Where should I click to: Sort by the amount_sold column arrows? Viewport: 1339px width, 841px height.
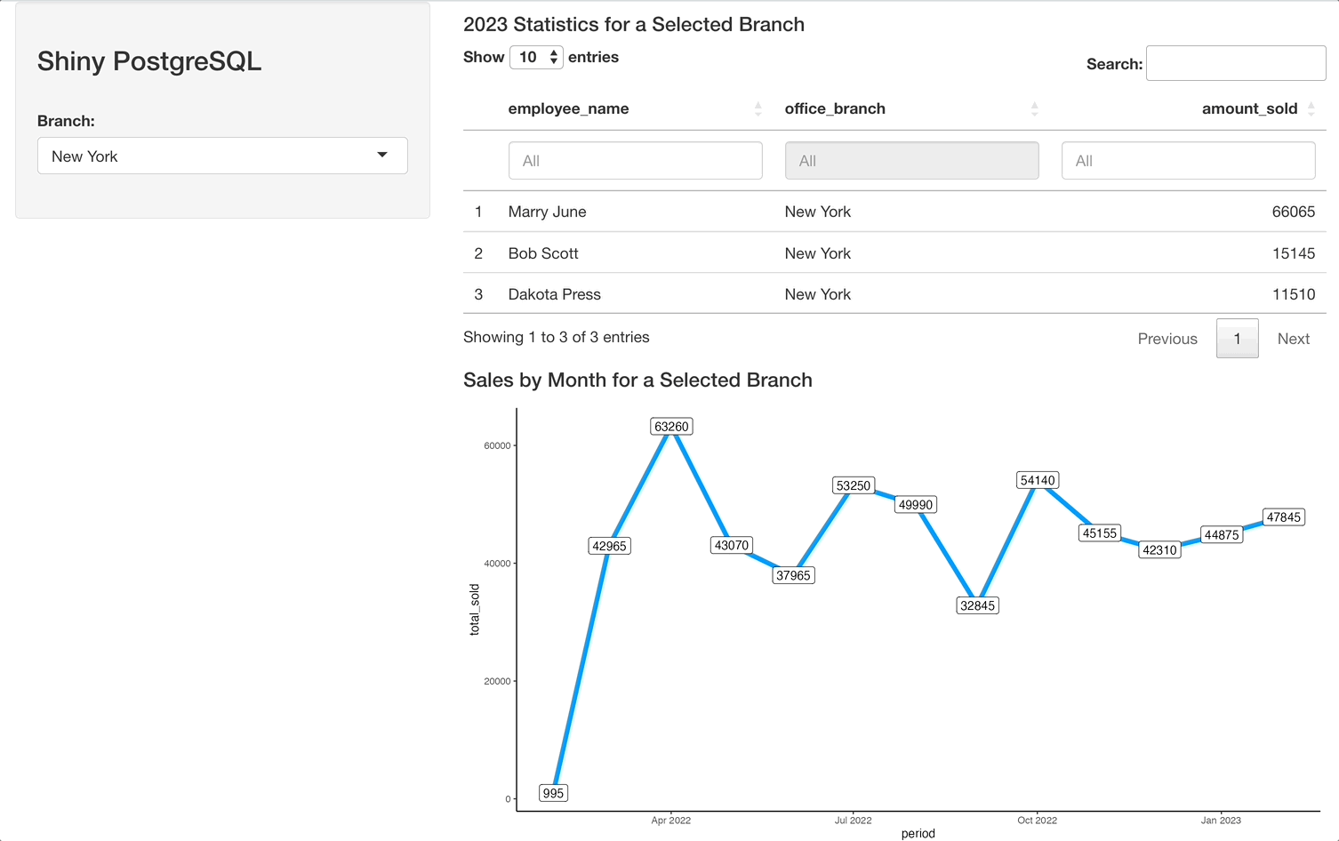point(1311,108)
